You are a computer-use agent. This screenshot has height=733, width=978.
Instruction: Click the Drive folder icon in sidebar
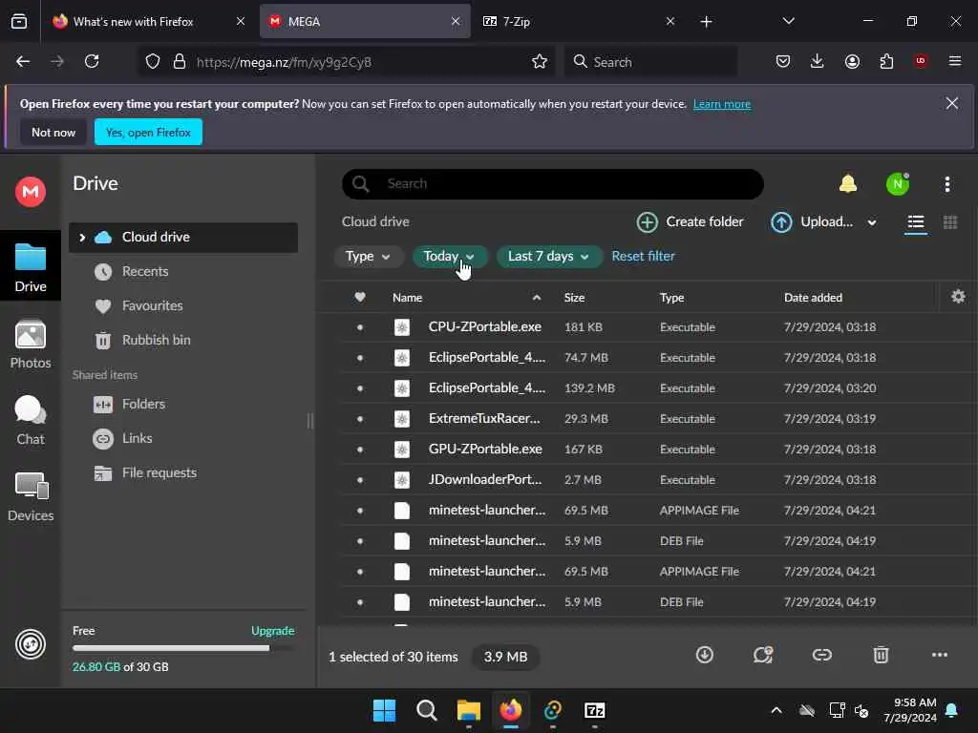click(31, 257)
